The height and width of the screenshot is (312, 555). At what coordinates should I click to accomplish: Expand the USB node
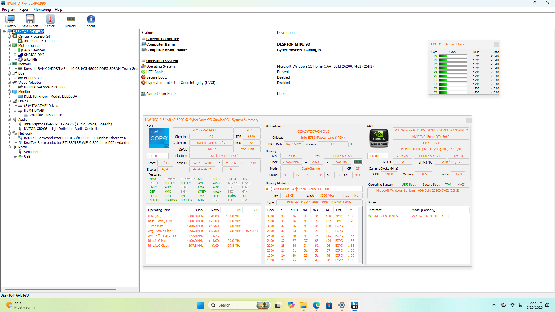click(15, 157)
